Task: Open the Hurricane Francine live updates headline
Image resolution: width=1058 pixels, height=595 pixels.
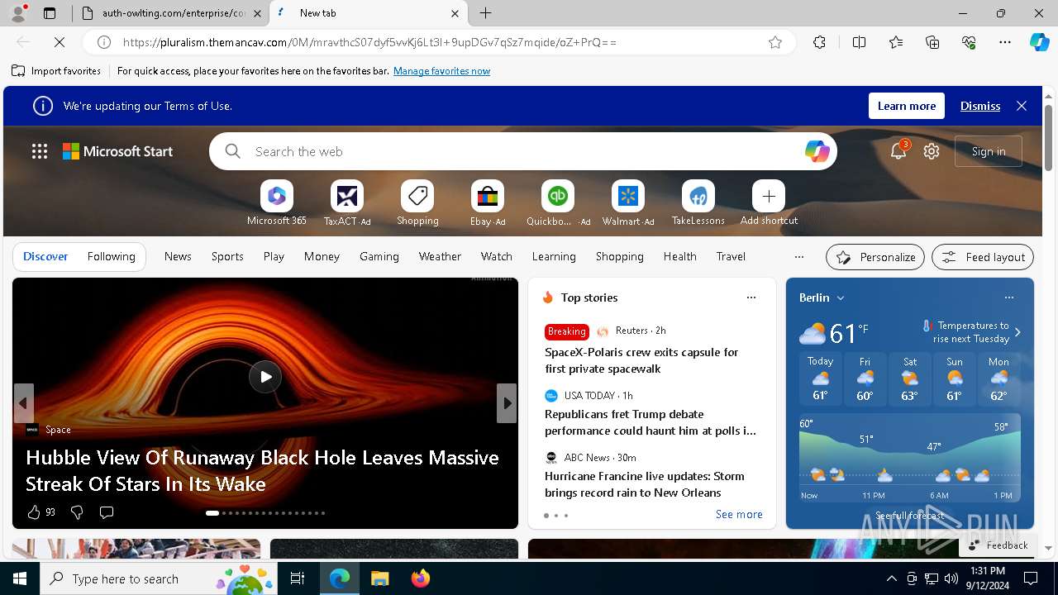Action: click(x=645, y=484)
